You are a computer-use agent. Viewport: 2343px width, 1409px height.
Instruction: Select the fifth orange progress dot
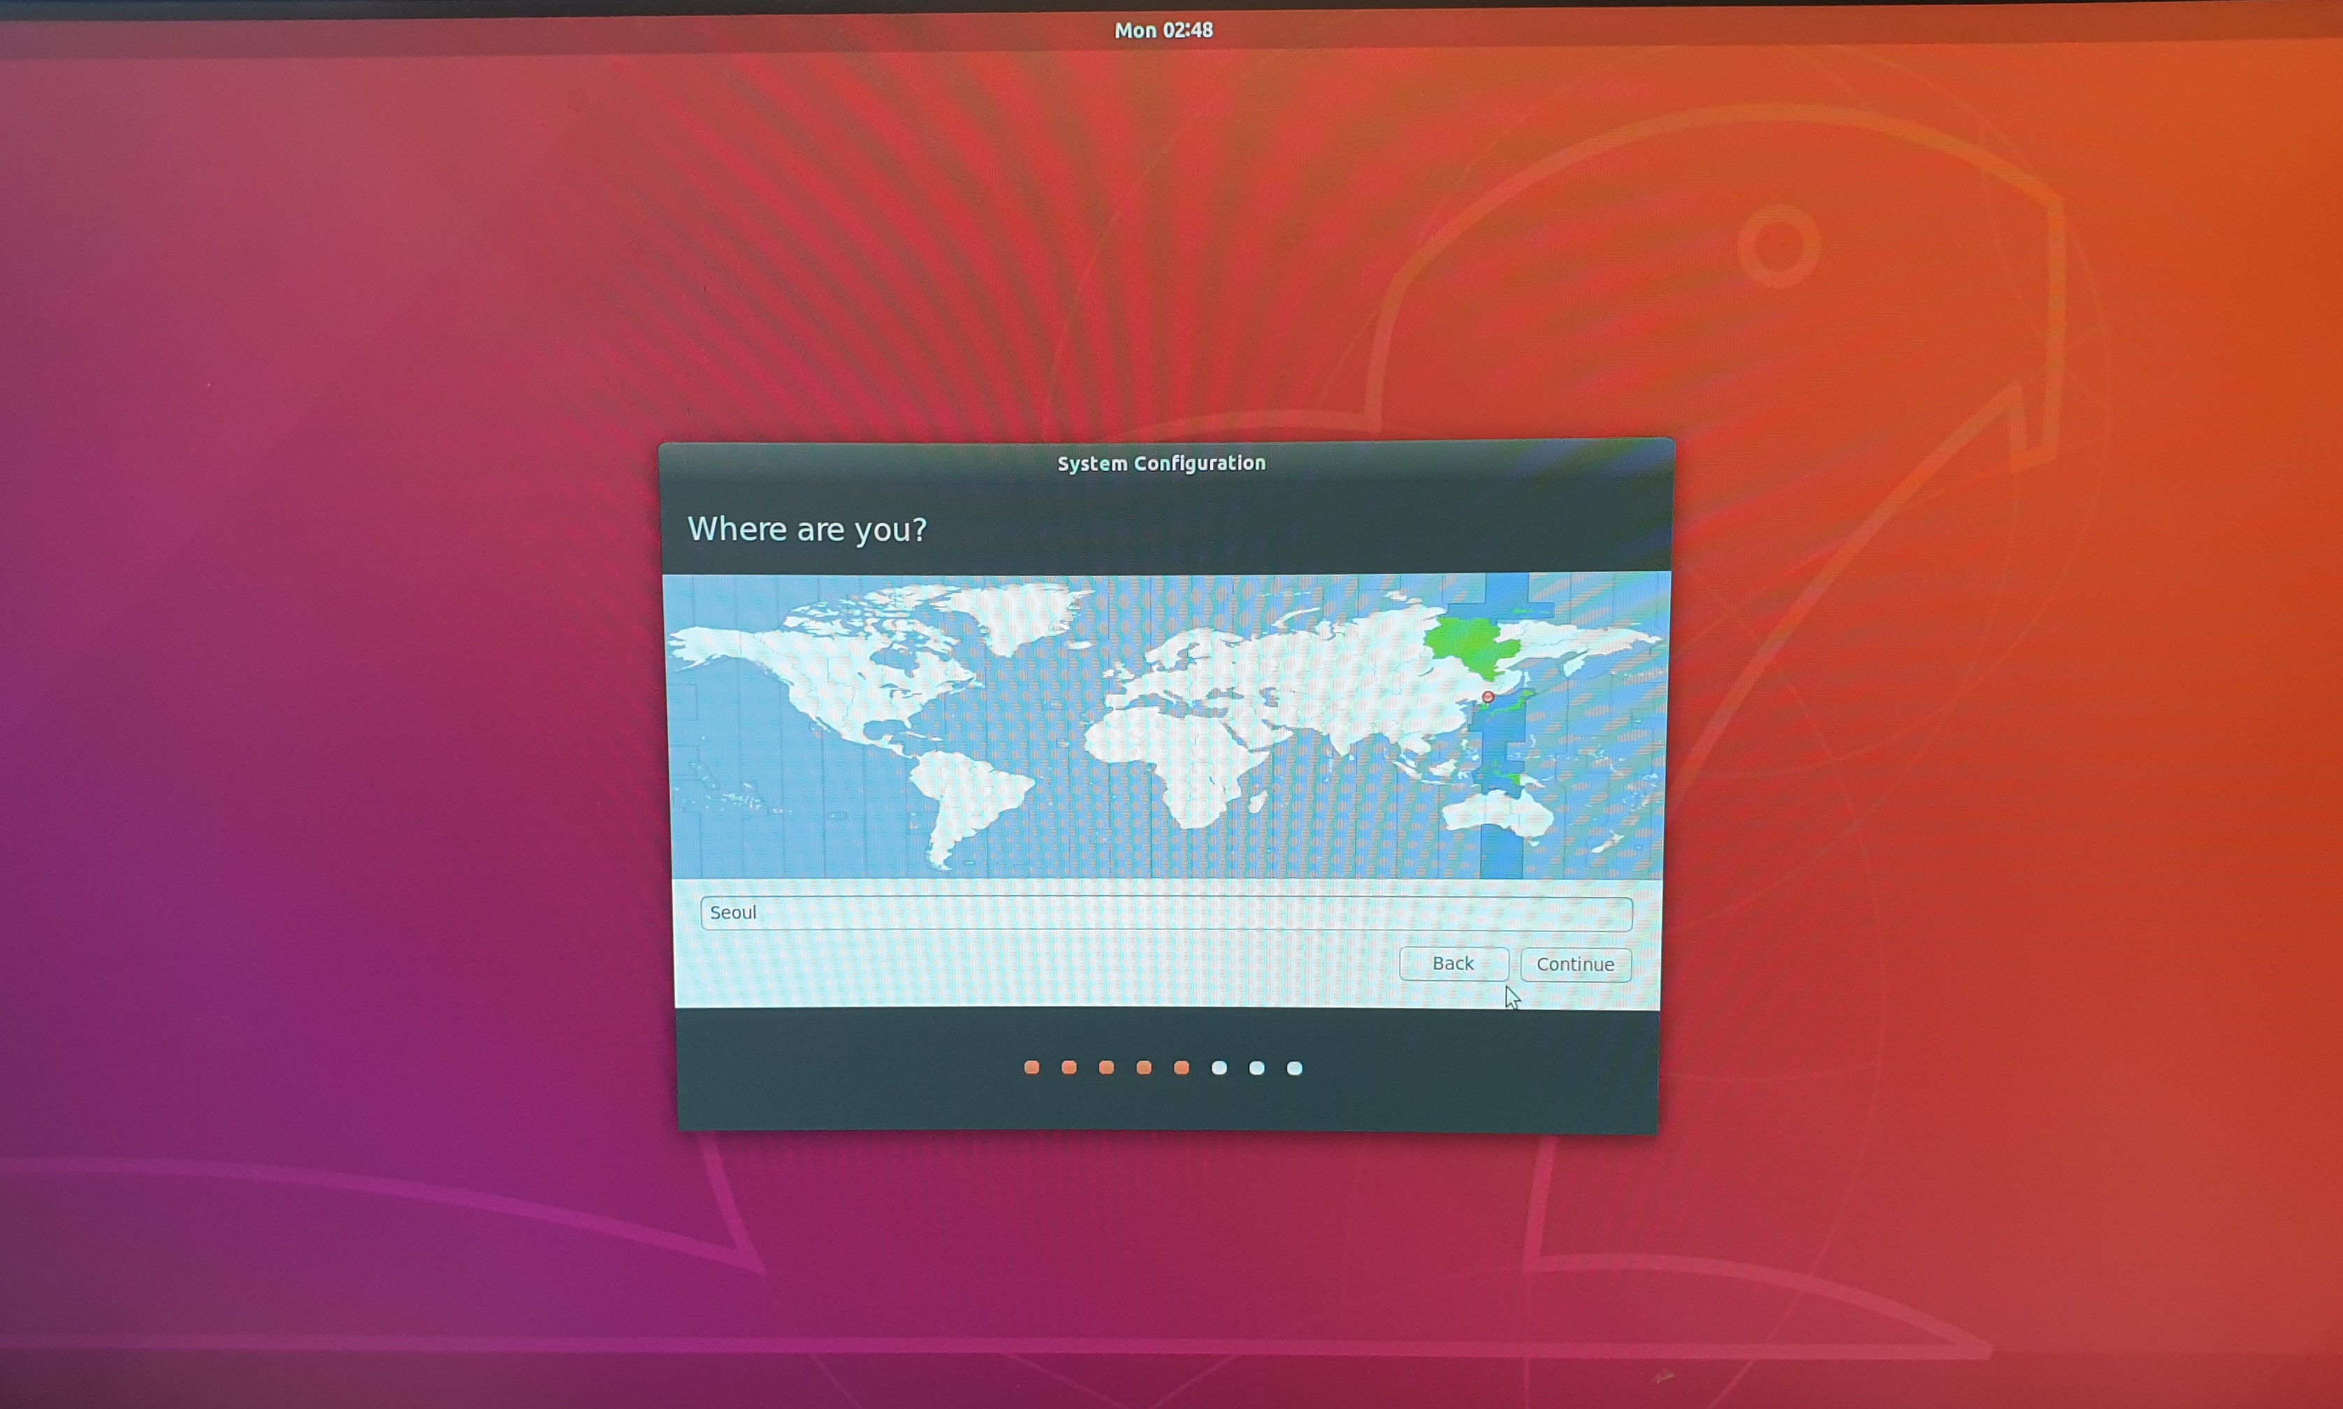(x=1182, y=1067)
